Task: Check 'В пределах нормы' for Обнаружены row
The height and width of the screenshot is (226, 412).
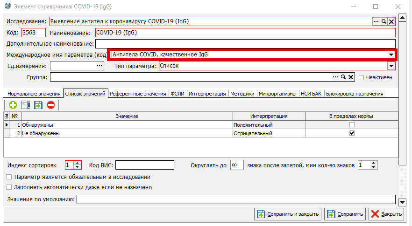Action: 352,125
